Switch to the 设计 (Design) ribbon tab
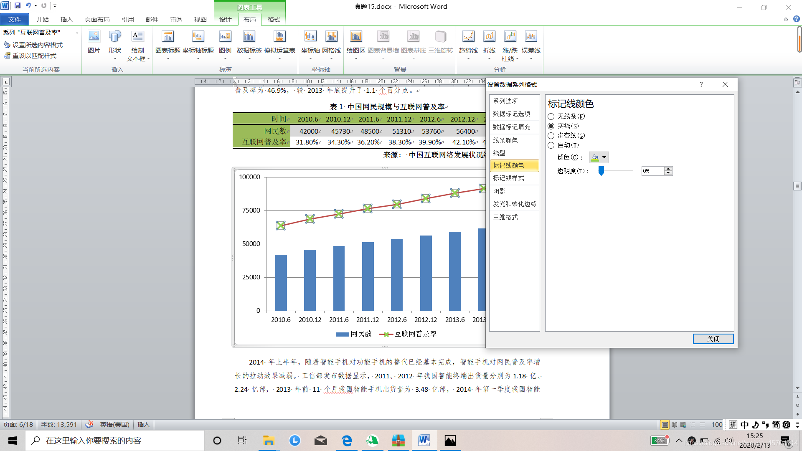The width and height of the screenshot is (802, 451). pyautogui.click(x=225, y=20)
